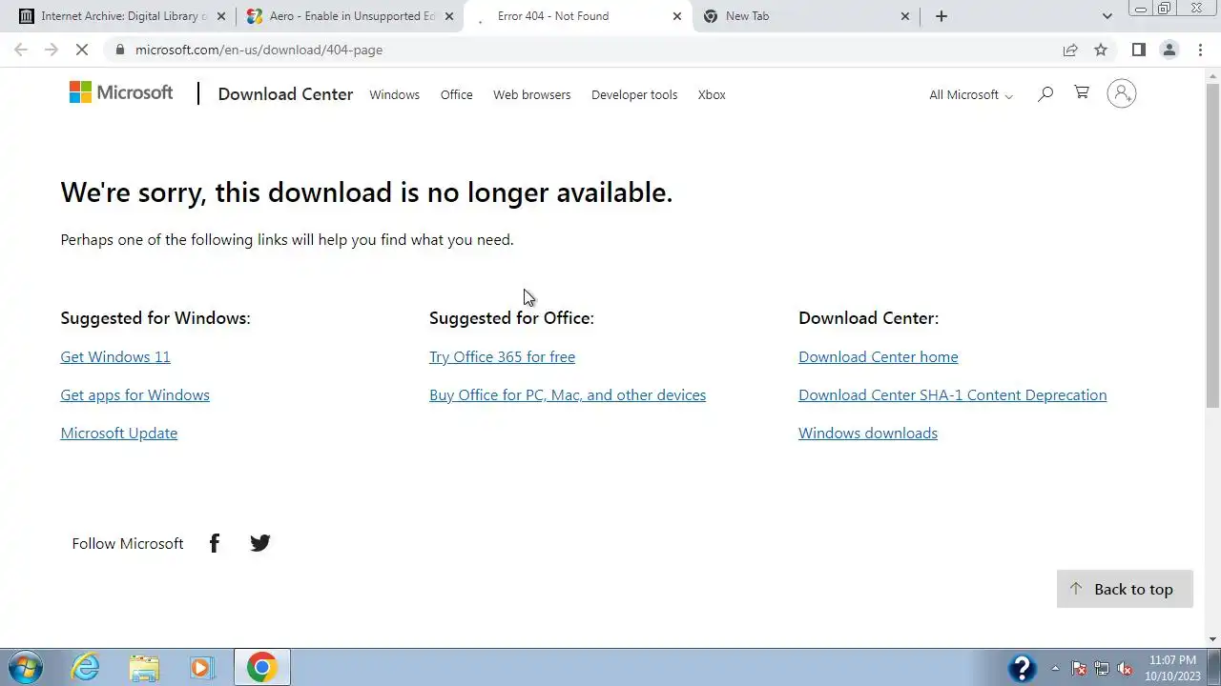The width and height of the screenshot is (1221, 686).
Task: Open the Microsoft Update link
Action: pyautogui.click(x=118, y=433)
